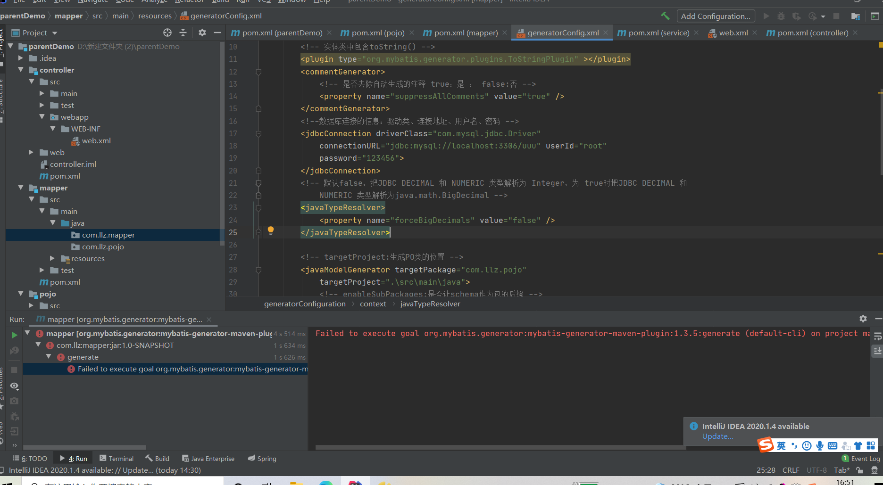Click the camera dump threads icon
The width and height of the screenshot is (883, 485).
point(14,401)
